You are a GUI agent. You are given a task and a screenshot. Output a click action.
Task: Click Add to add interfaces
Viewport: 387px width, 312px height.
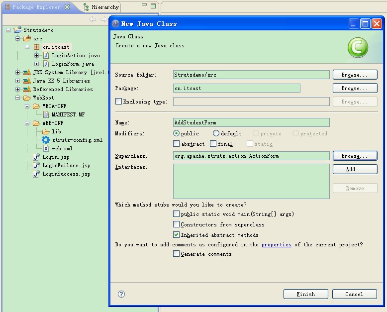355,169
